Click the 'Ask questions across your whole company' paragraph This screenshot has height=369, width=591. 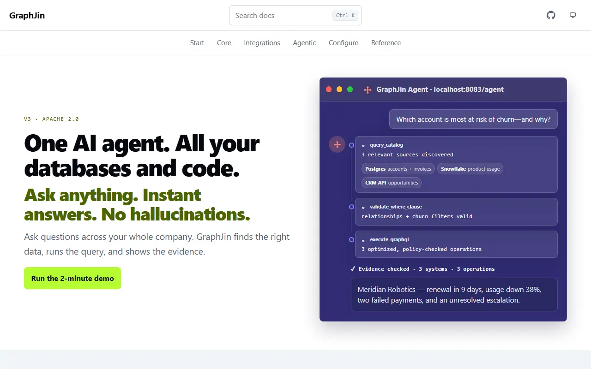(x=157, y=244)
